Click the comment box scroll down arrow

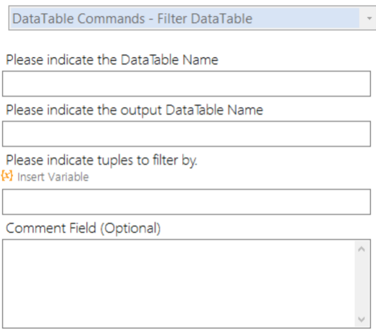[x=361, y=319]
